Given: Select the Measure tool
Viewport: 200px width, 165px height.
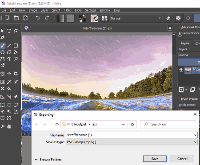Looking at the screenshot, I should [x=9, y=97].
